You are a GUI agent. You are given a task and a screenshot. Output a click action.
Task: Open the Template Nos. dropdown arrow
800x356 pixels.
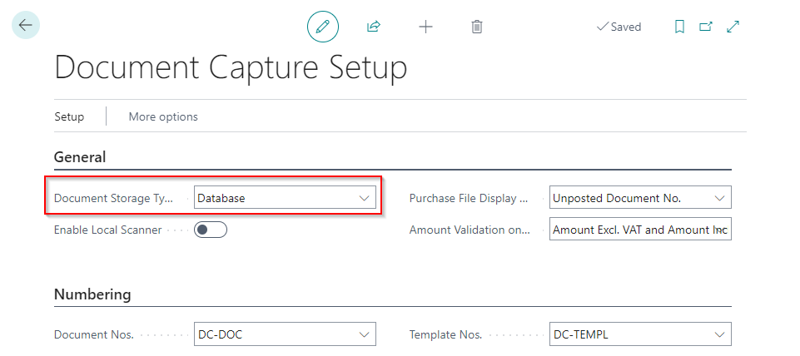point(719,334)
